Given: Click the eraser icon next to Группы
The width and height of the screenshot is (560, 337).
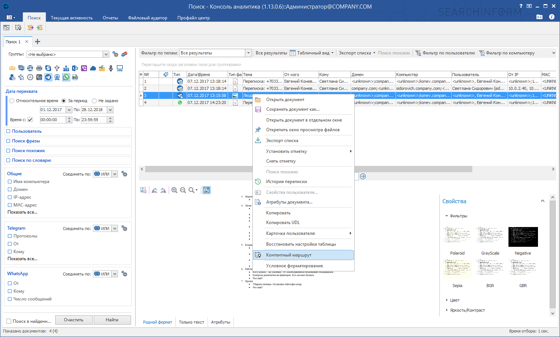Looking at the screenshot, I should 124,54.
